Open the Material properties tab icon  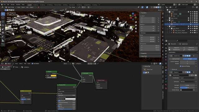166,85
